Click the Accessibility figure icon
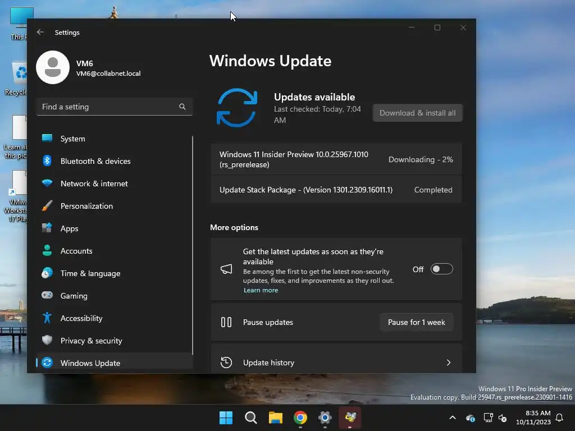Image resolution: width=575 pixels, height=431 pixels. [x=47, y=318]
